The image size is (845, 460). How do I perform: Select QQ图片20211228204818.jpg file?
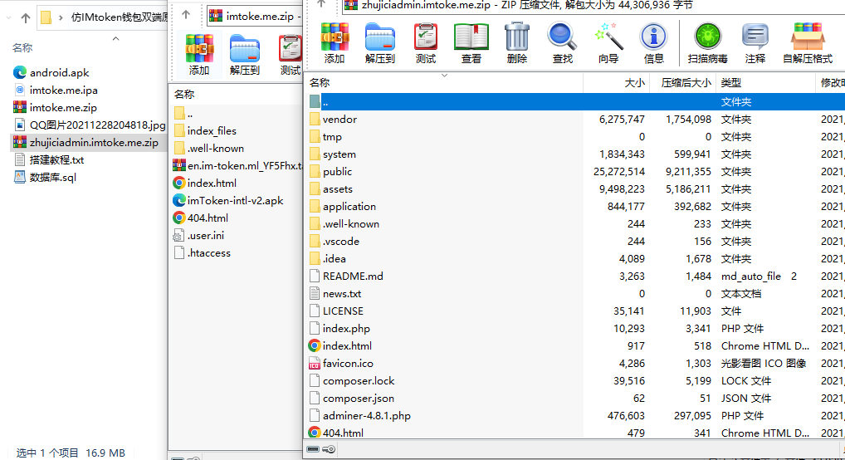90,125
